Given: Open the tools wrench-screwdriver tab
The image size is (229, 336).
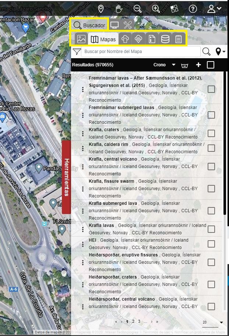Looking at the screenshot, I should coord(128,25).
